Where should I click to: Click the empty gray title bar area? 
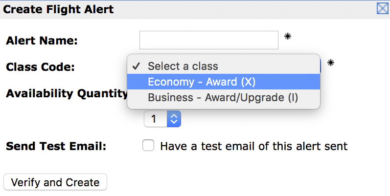(245, 9)
